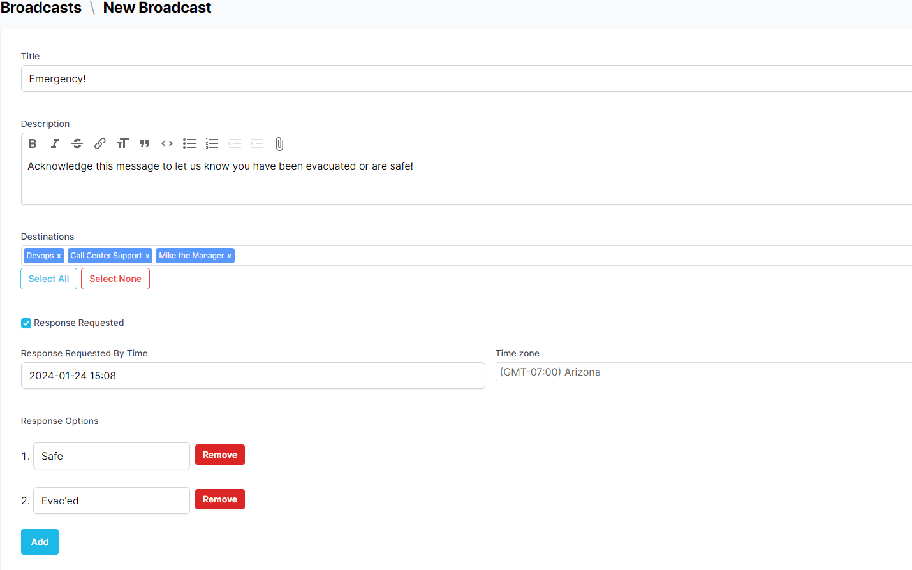Apply bold formatting in the description editor
This screenshot has height=570, width=912.
[33, 143]
